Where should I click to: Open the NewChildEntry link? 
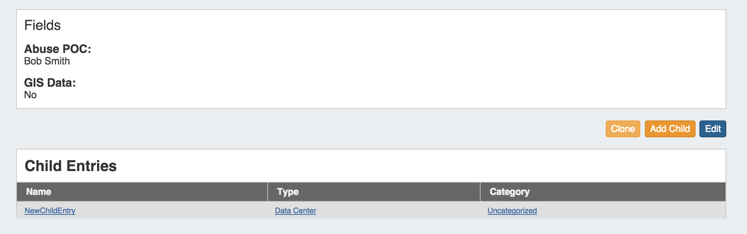[x=50, y=211]
